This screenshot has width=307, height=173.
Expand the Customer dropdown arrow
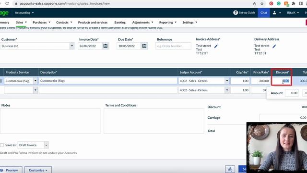pyautogui.click(x=72, y=46)
